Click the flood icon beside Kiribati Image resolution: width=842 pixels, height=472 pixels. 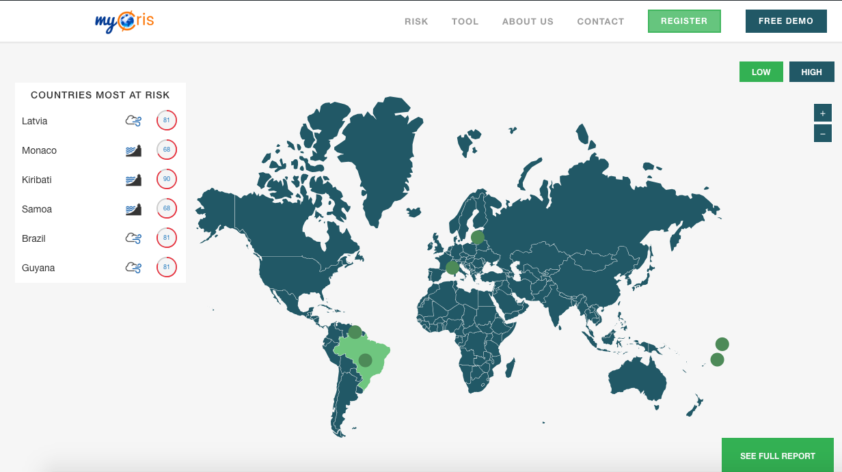pyautogui.click(x=133, y=180)
